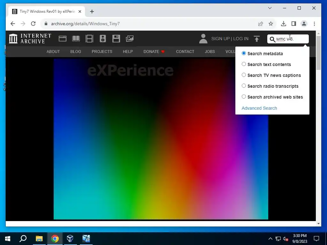This screenshot has width=327, height=245.
Task: Open the Texts book icon
Action: tap(76, 39)
